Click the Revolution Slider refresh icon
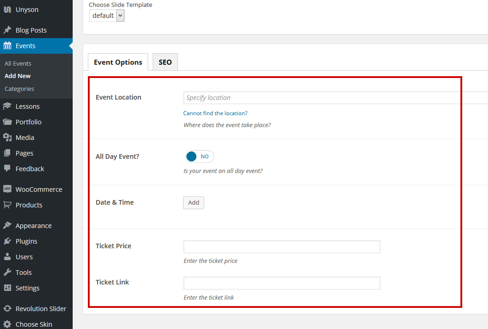The width and height of the screenshot is (488, 329). pyautogui.click(x=7, y=308)
